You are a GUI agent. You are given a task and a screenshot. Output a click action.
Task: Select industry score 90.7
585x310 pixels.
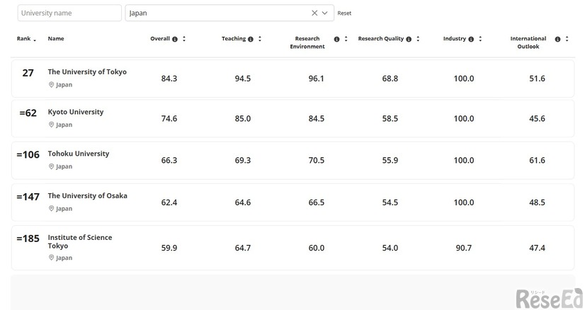coord(464,248)
